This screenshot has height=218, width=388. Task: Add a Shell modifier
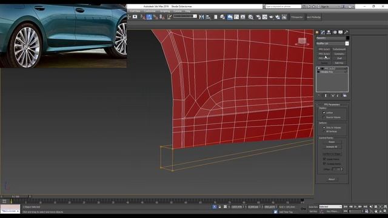coord(339,58)
